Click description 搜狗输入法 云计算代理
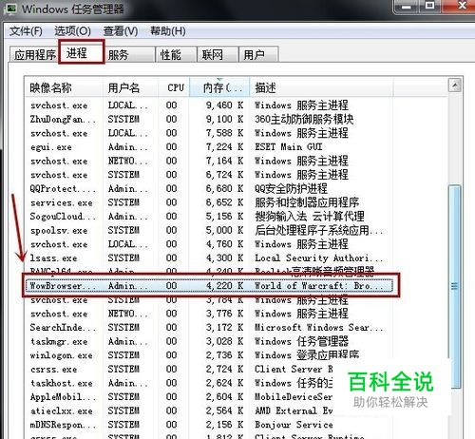475x439 pixels. click(310, 217)
